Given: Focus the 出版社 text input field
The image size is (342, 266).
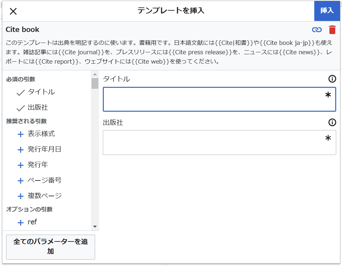Looking at the screenshot, I should 213,142.
